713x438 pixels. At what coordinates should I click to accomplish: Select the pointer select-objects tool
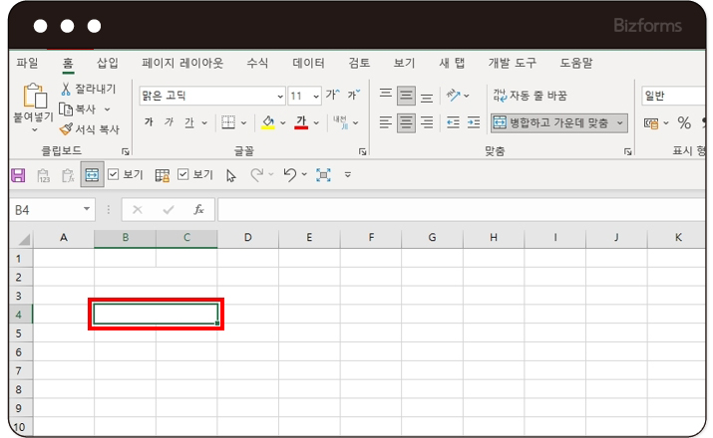click(x=231, y=175)
